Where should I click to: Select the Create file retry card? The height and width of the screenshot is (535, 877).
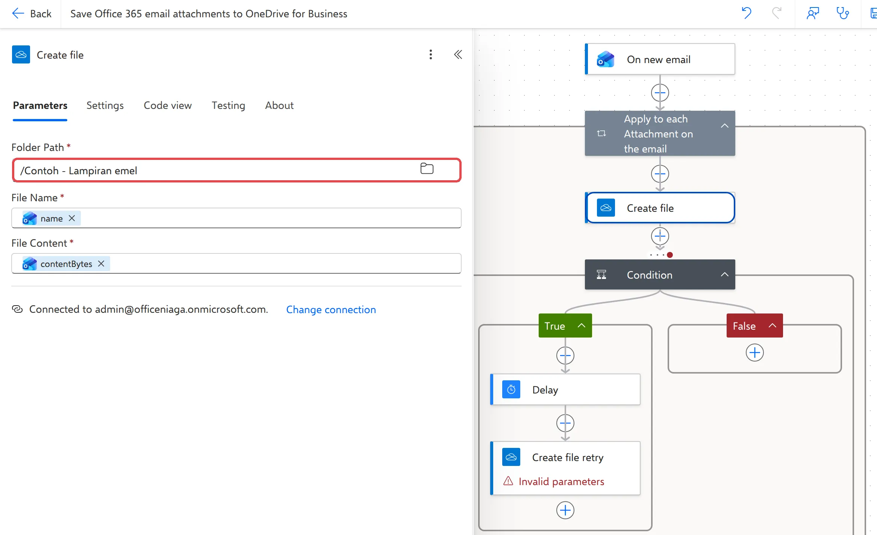(x=565, y=468)
